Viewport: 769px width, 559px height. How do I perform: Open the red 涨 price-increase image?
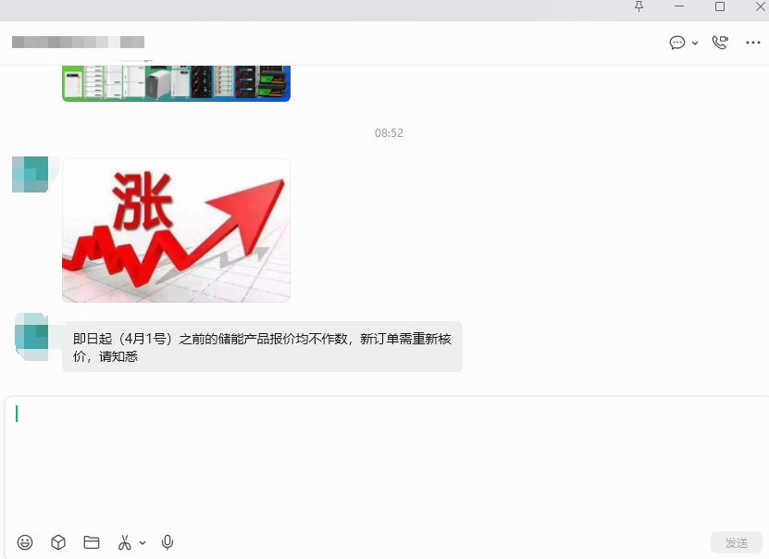coord(176,230)
